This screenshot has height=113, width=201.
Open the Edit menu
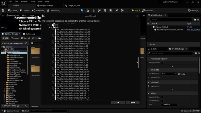16,2
